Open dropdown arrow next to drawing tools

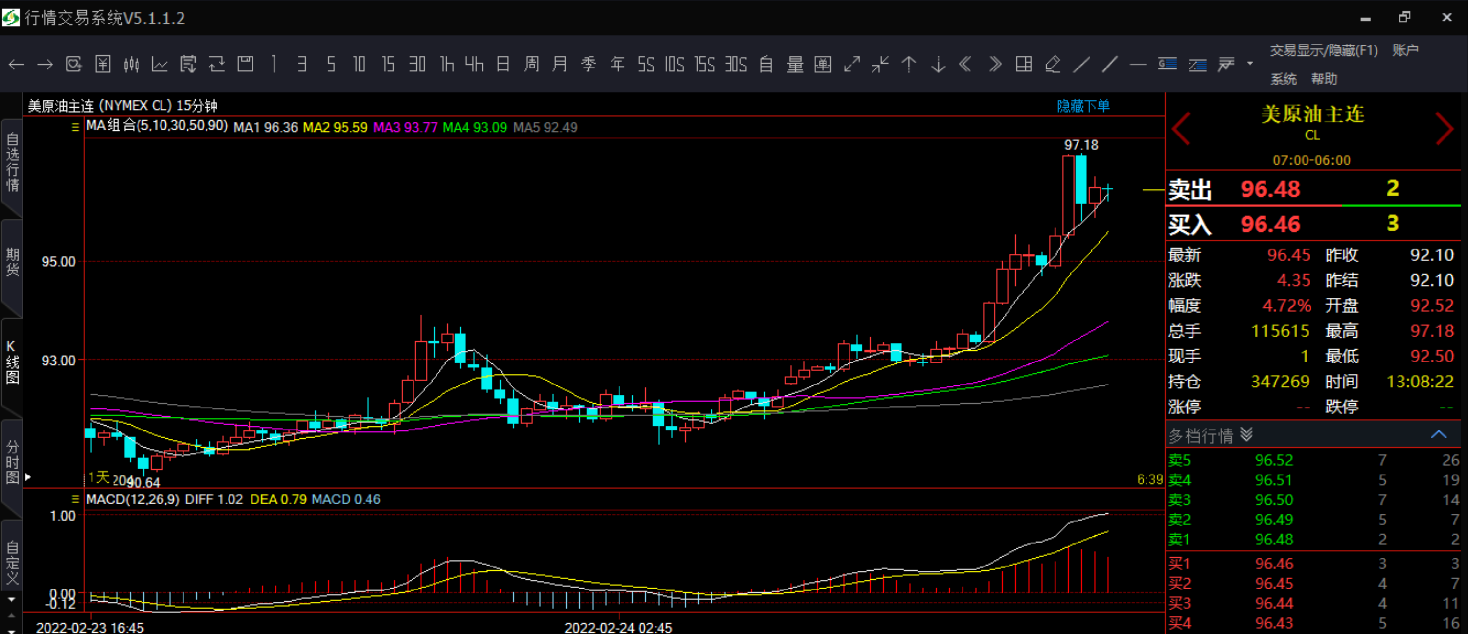1250,63
